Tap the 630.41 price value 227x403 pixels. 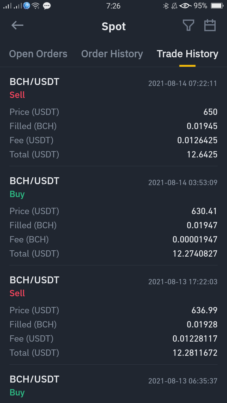[204, 211]
